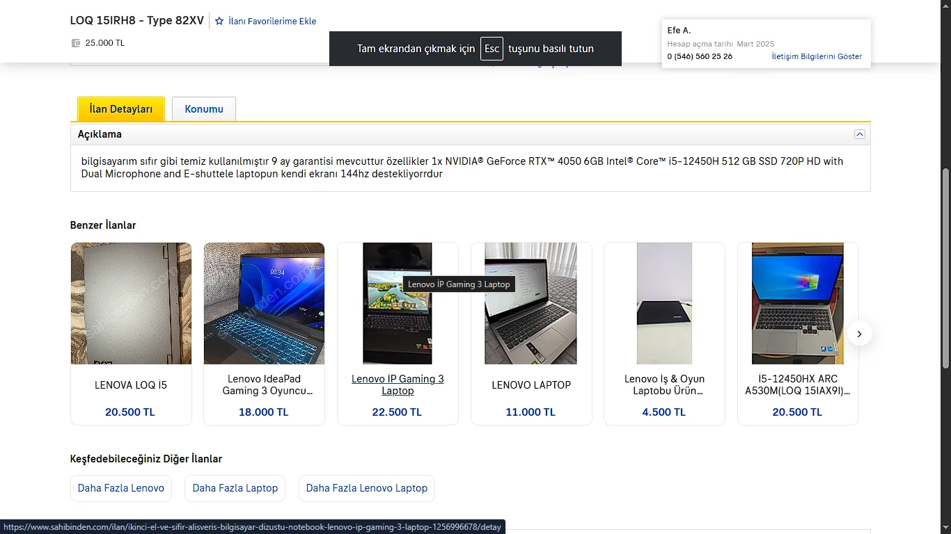Screen dimensions: 951x534
Task: Click LENOVA LOQ I5 title
Action: (131, 385)
